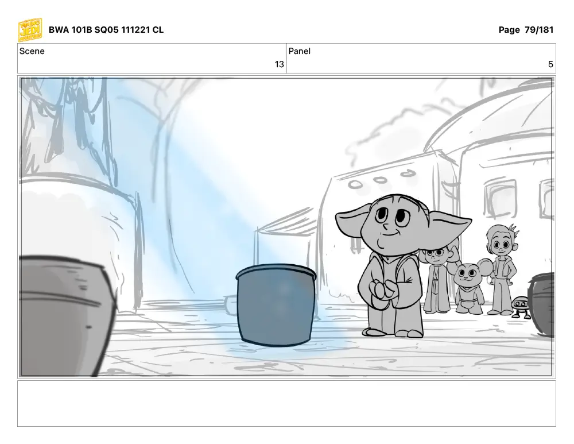
Task: Click the Young Jedi Adventures logo
Action: pos(30,30)
